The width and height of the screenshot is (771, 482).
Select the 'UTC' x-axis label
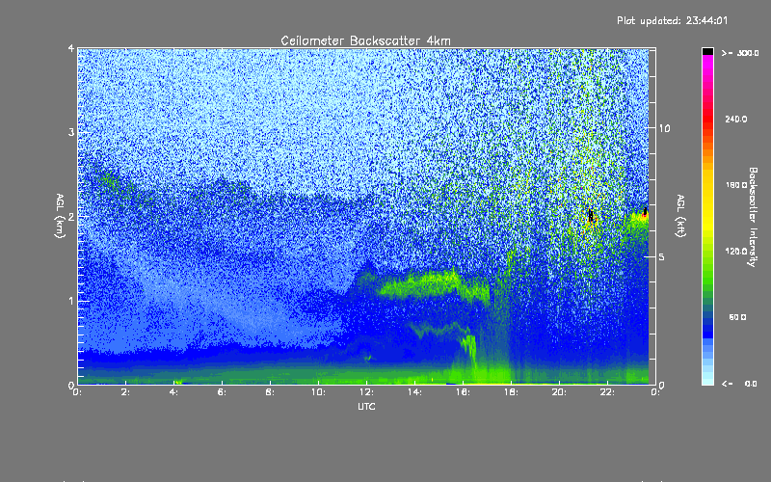(366, 406)
